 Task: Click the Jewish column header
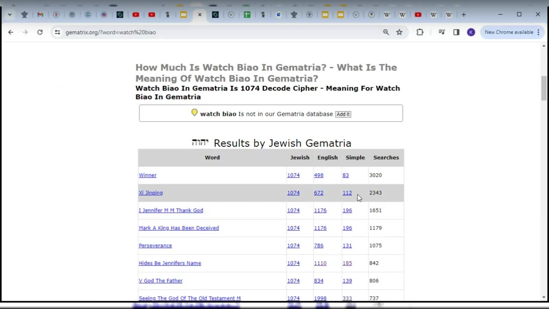pos(300,158)
